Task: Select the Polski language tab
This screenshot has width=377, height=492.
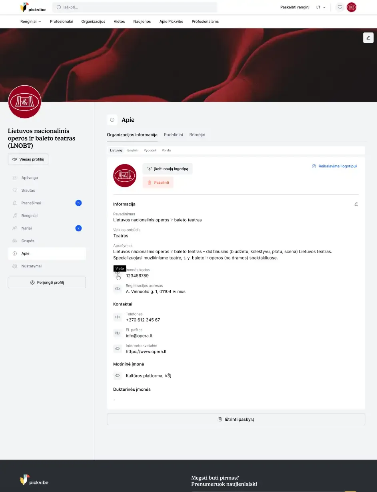Action: (166, 151)
